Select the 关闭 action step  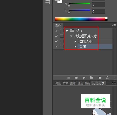95,47
